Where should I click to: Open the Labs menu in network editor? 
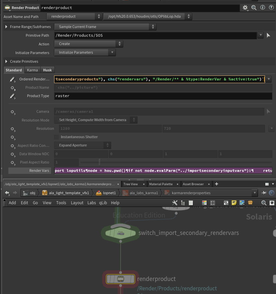click(91, 203)
